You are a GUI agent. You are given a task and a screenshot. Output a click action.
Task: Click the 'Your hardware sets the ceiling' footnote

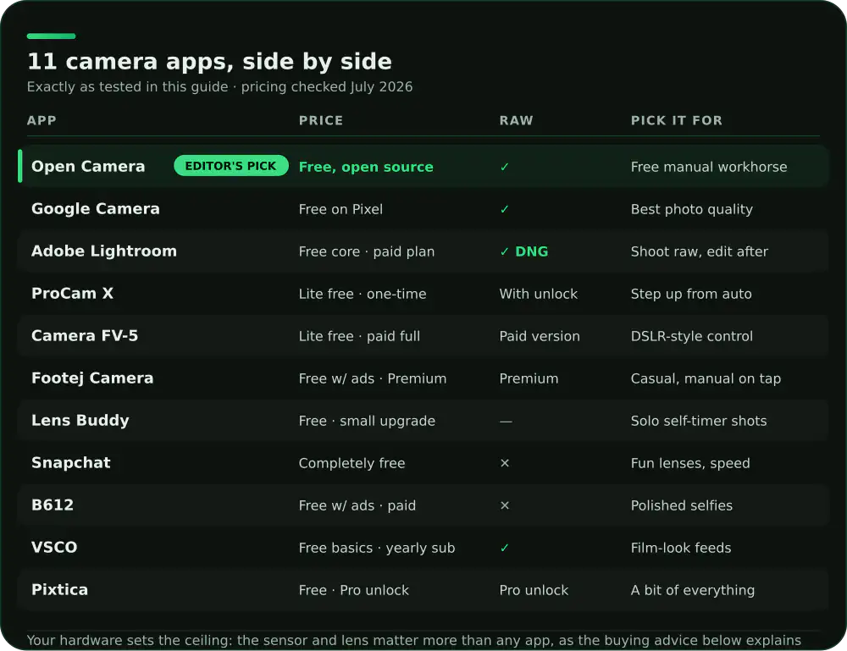pyautogui.click(x=414, y=640)
